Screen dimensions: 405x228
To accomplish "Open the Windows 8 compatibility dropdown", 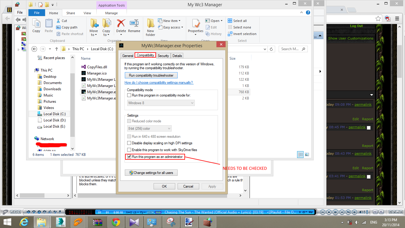I will [x=161, y=103].
